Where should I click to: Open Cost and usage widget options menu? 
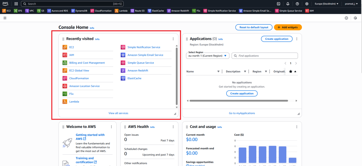pos(297,127)
